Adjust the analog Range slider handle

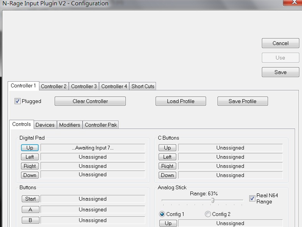(213, 200)
